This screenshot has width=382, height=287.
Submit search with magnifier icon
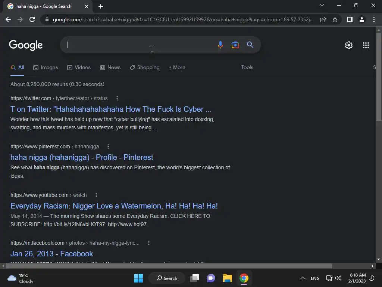[x=250, y=45]
